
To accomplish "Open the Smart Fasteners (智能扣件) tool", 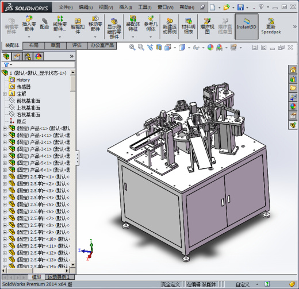I will coord(78,26).
